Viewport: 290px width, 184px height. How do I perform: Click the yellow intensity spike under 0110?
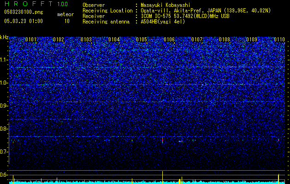tap(278, 178)
